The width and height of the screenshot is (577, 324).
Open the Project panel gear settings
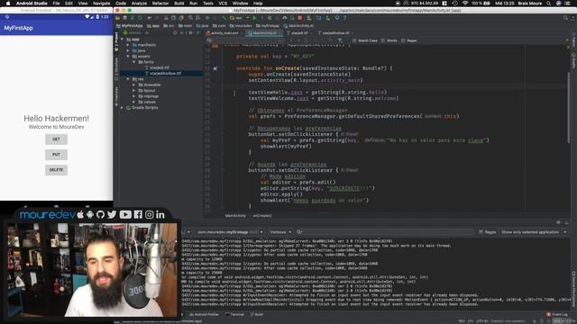click(x=190, y=32)
